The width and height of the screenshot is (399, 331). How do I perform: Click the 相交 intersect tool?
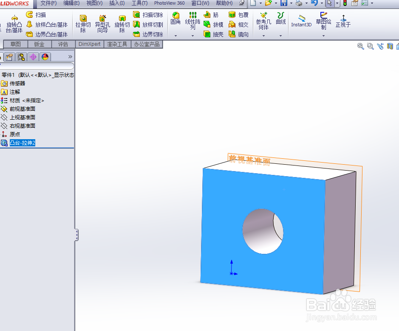pos(238,25)
